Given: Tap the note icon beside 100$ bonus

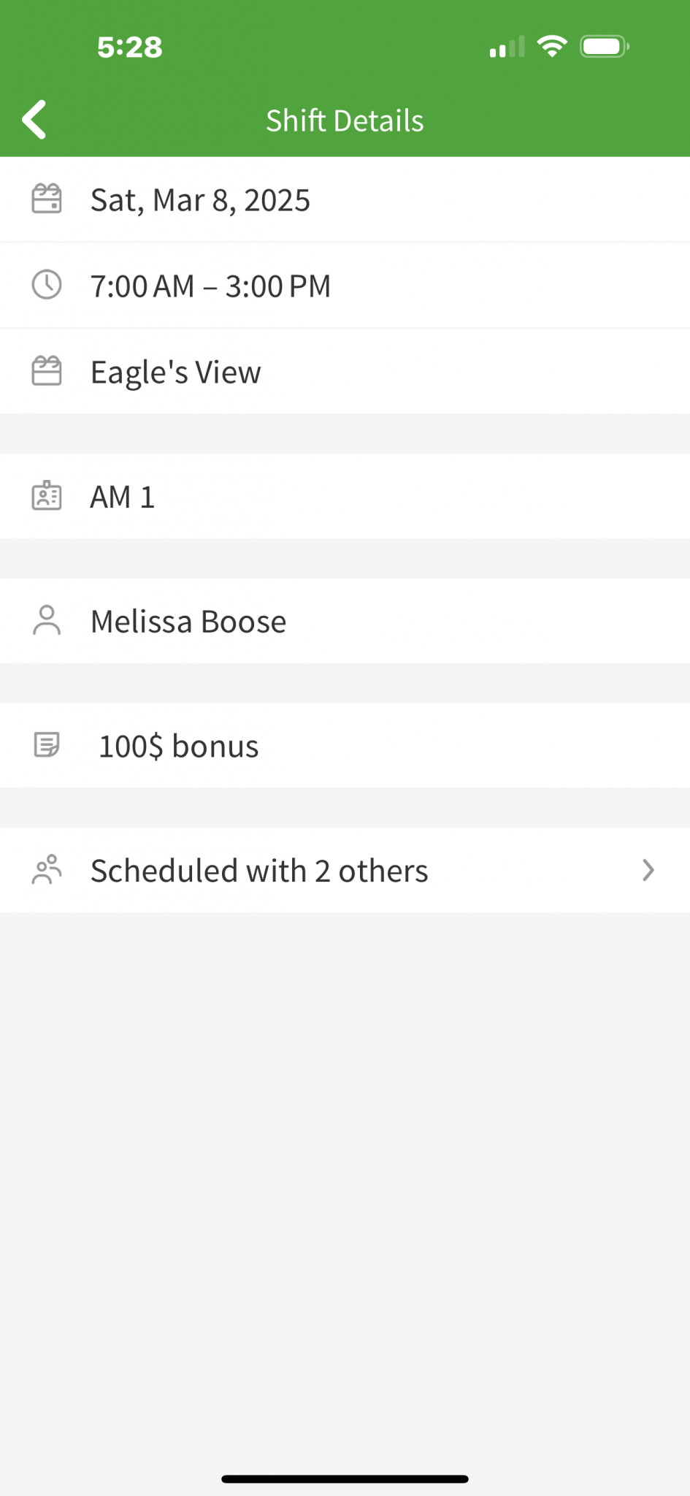Looking at the screenshot, I should pyautogui.click(x=47, y=745).
